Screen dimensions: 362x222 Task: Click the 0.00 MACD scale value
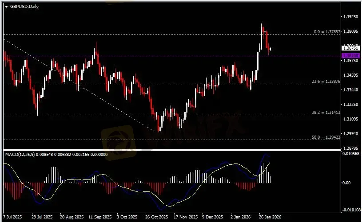point(346,183)
